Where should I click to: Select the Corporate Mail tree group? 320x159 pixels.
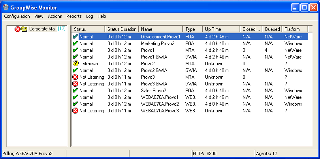(43, 29)
